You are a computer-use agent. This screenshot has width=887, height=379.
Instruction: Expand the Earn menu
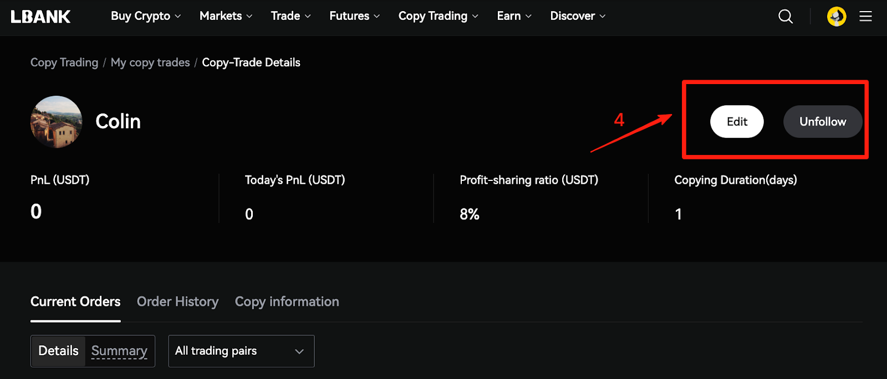pos(514,16)
